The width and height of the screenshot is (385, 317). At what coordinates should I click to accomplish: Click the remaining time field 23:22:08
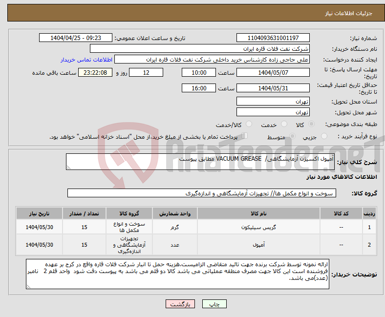95,72
